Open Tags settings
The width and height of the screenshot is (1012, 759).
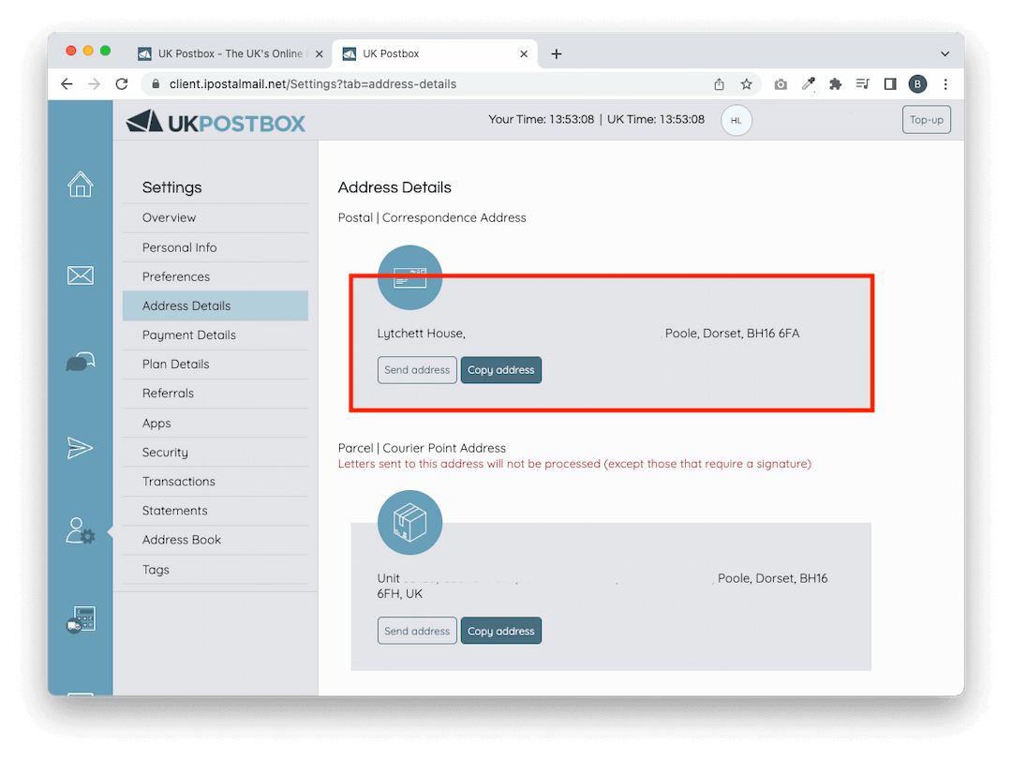pyautogui.click(x=215, y=570)
